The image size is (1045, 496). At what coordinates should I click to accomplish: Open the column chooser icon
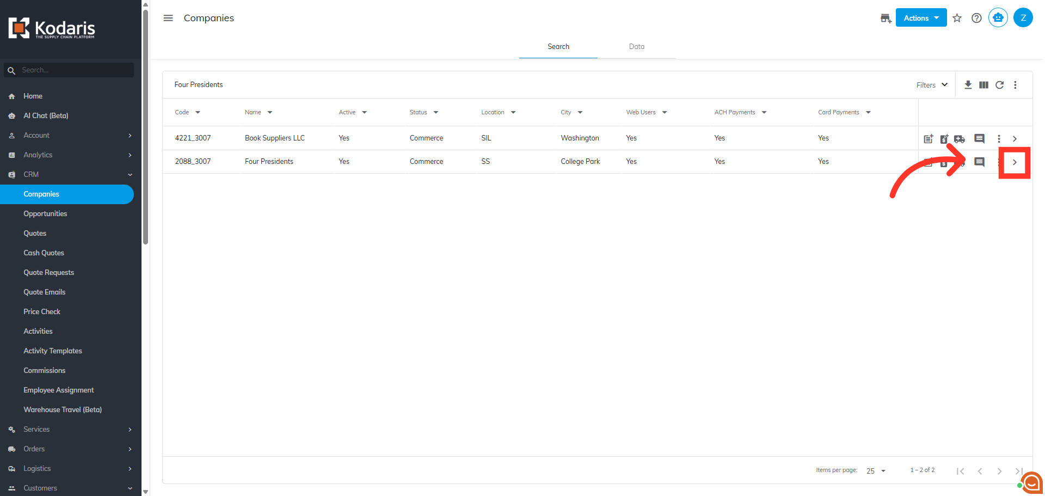[x=984, y=85]
